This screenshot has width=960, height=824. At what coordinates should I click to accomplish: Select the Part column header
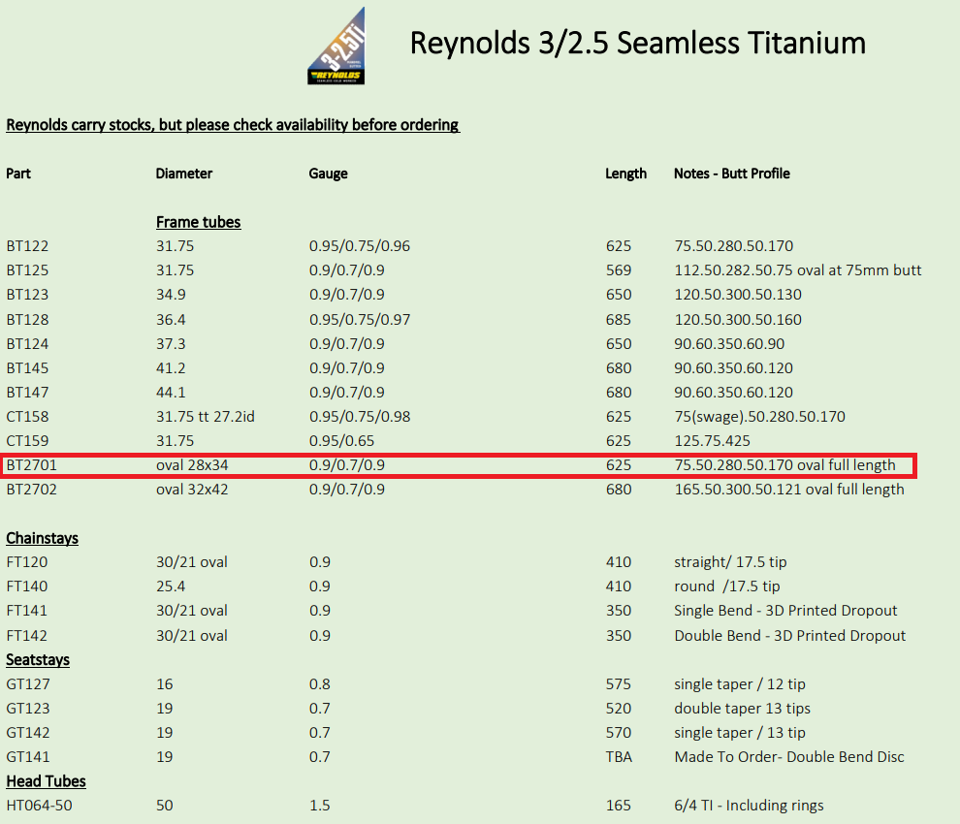(x=18, y=174)
